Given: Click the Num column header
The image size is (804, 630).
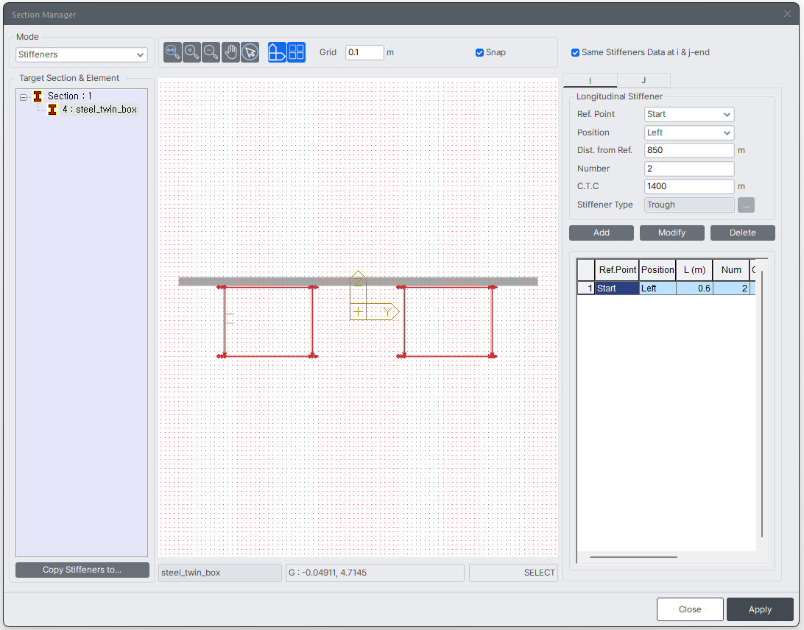Looking at the screenshot, I should tap(731, 270).
